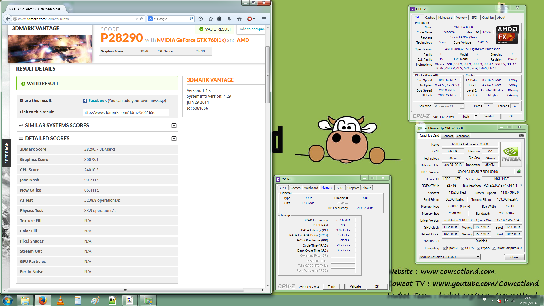Click the GPU-Z screenshot camera icon
544x306 pixels.
coord(521,135)
